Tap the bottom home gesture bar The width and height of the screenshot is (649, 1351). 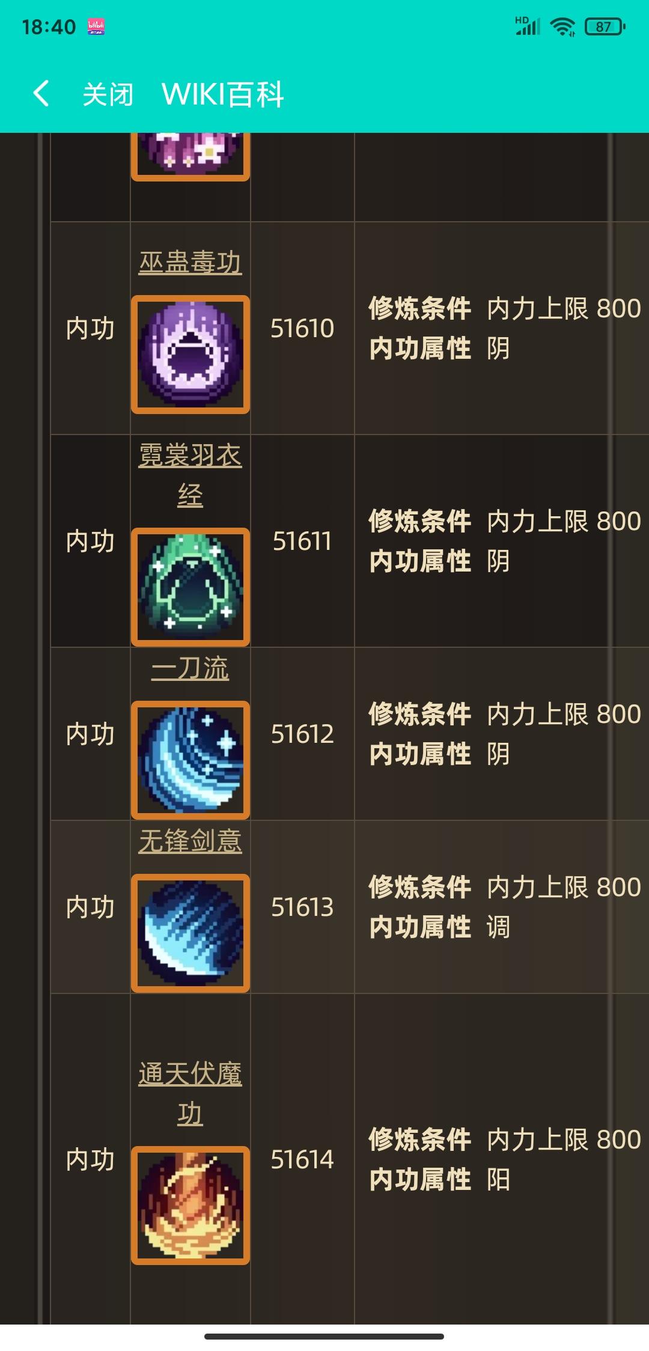point(324,1336)
